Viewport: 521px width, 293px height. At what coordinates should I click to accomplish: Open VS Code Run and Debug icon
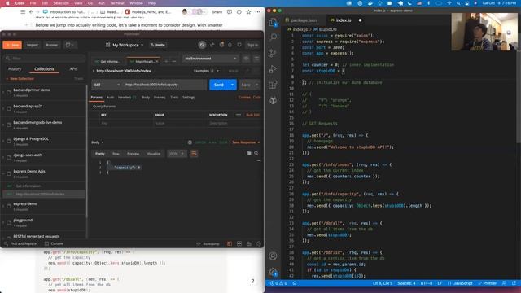[x=273, y=68]
